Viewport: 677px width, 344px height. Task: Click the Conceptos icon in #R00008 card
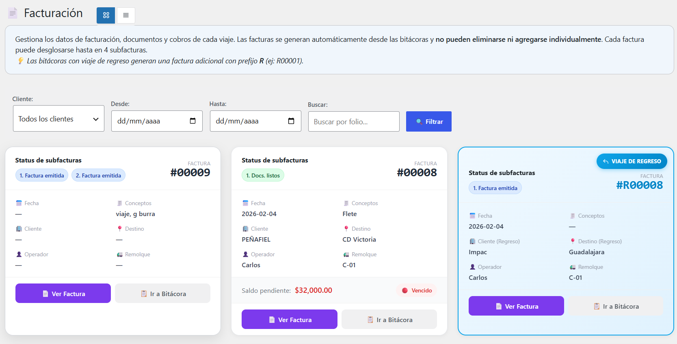[573, 216]
